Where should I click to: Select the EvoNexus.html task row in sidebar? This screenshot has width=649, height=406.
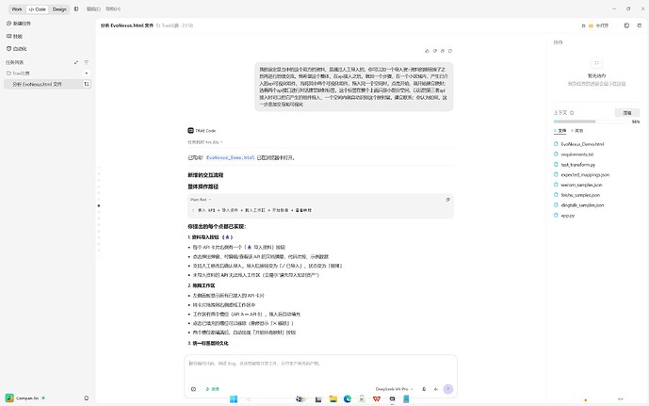tap(48, 84)
